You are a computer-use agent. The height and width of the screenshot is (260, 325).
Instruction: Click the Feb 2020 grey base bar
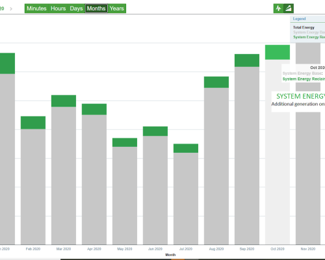[33, 187]
